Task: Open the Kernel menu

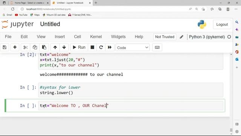Action: 96,37
